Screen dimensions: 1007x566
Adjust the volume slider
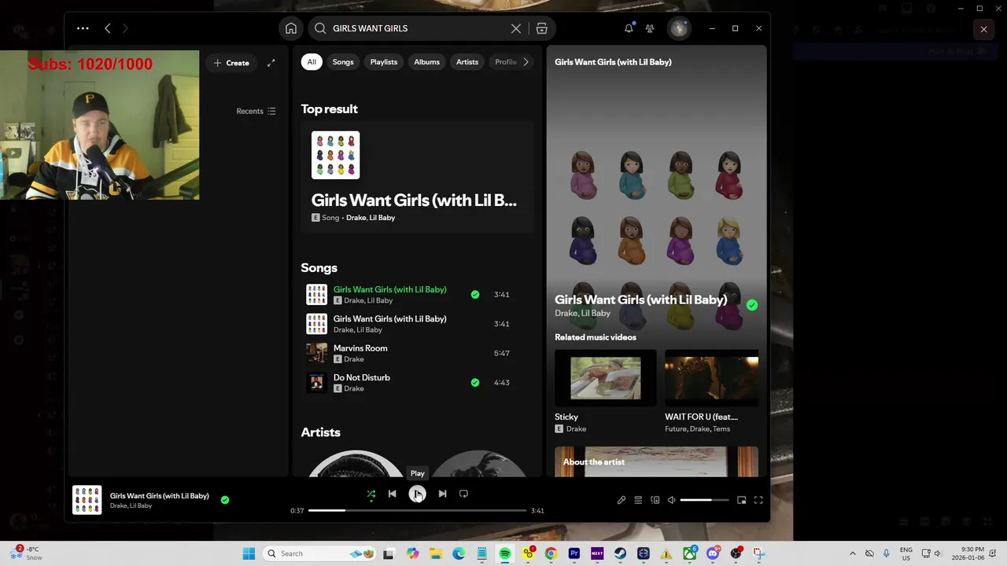point(704,500)
